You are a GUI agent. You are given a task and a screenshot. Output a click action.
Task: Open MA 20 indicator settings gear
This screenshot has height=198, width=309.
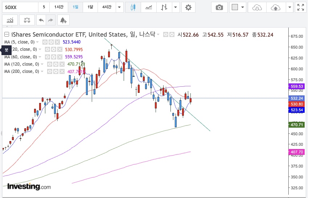click(x=54, y=49)
